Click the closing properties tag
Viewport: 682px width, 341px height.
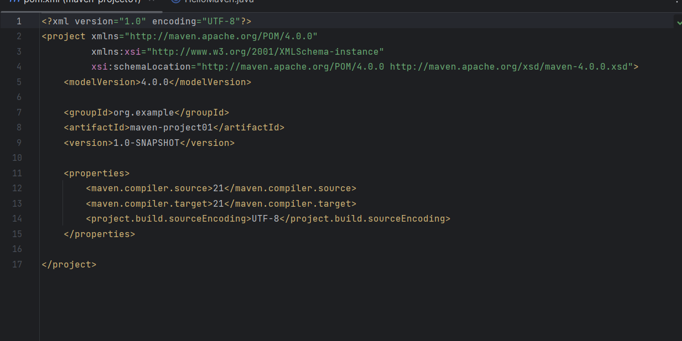click(100, 234)
